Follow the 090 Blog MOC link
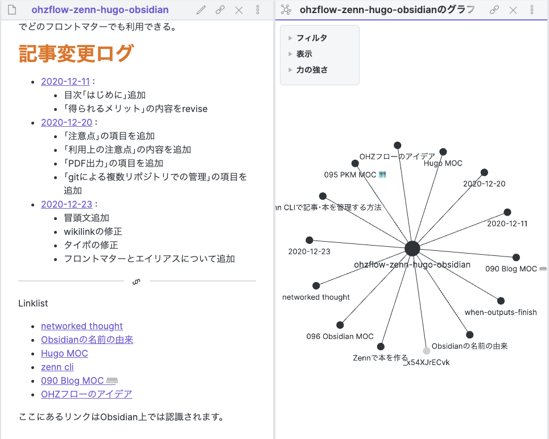The width and height of the screenshot is (549, 439). coord(79,380)
